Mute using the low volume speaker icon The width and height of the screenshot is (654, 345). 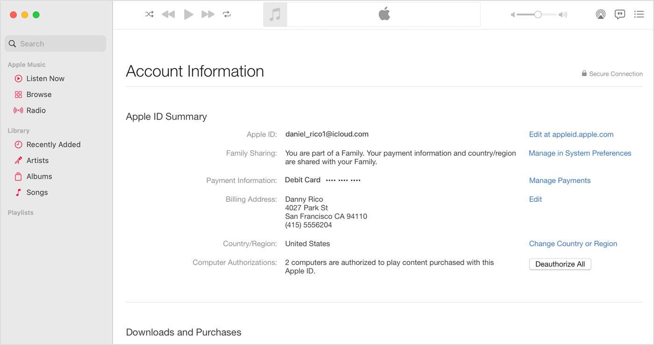click(x=513, y=15)
